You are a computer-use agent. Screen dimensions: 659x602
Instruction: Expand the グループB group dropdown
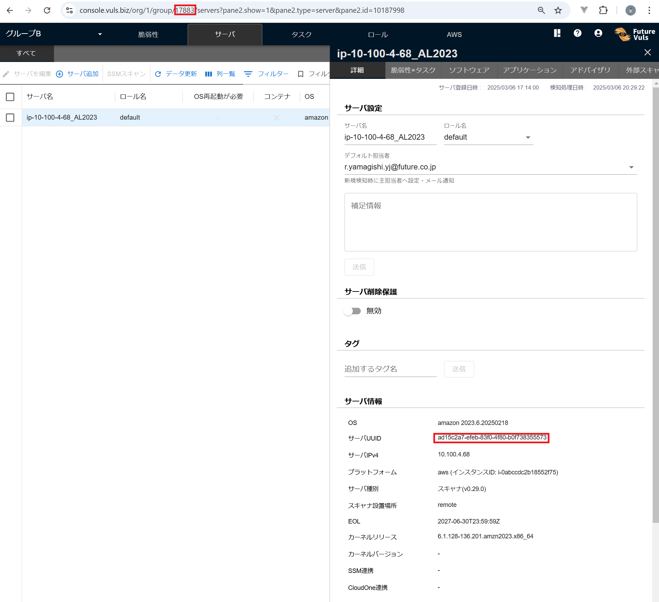(x=100, y=34)
